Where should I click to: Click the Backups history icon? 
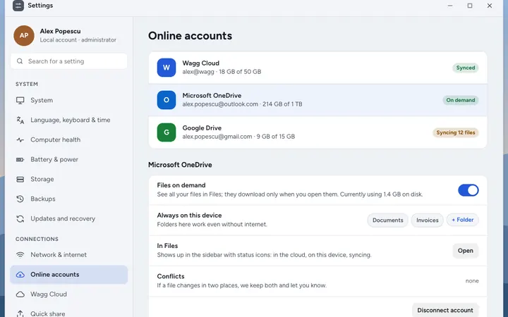(20, 199)
